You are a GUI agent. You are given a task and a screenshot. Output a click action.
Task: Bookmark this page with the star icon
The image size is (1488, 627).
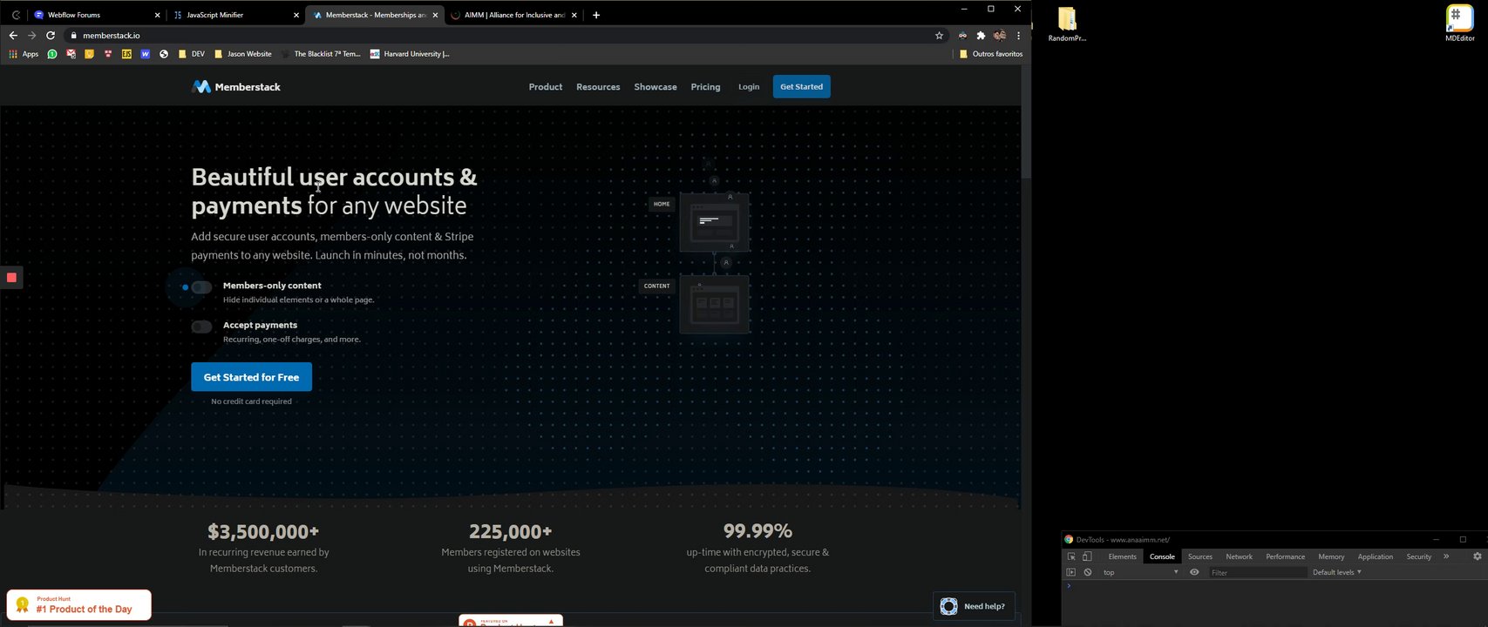(939, 36)
